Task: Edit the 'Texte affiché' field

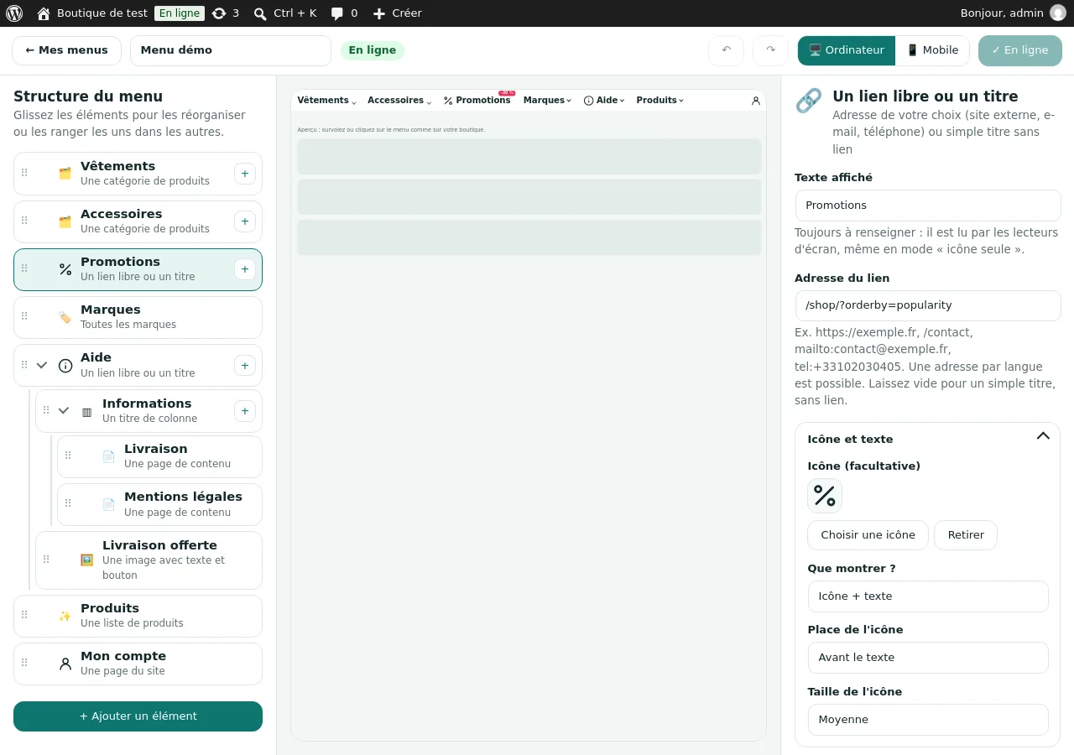Action: (928, 206)
